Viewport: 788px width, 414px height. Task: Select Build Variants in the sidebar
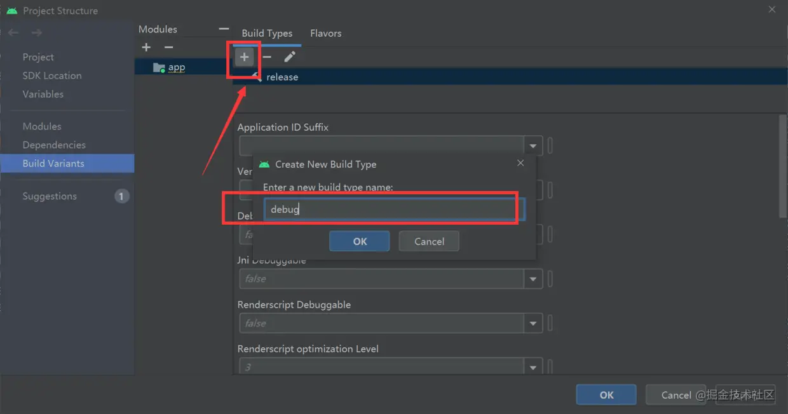[x=67, y=163]
